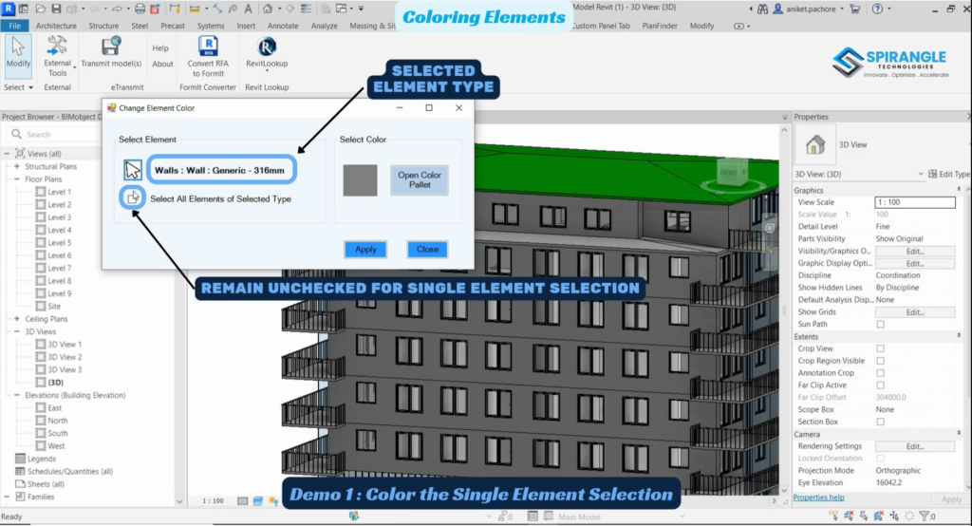Image resolution: width=972 pixels, height=526 pixels.
Task: Toggle Far Clip Active checkbox
Action: [x=880, y=385]
